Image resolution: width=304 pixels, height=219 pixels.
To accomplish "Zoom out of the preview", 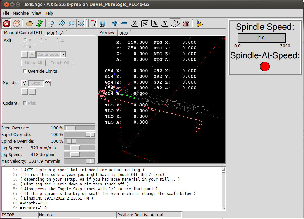I will pos(124,23).
